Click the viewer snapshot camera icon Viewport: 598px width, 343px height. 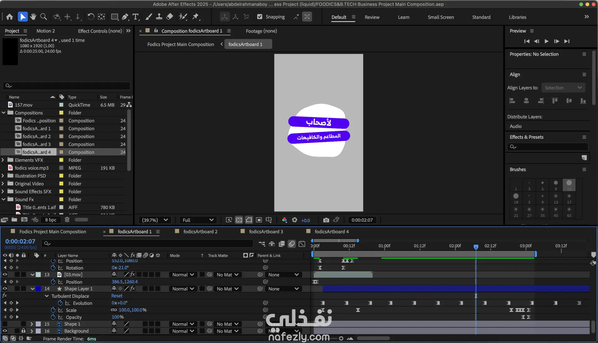tap(326, 220)
